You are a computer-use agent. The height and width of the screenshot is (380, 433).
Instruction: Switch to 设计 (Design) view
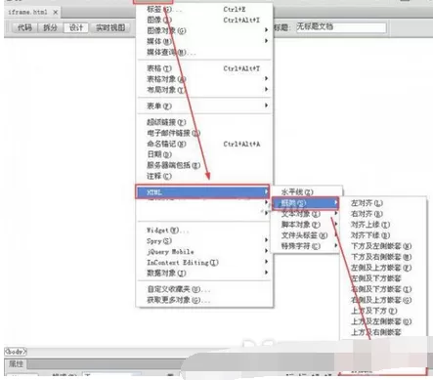click(76, 27)
